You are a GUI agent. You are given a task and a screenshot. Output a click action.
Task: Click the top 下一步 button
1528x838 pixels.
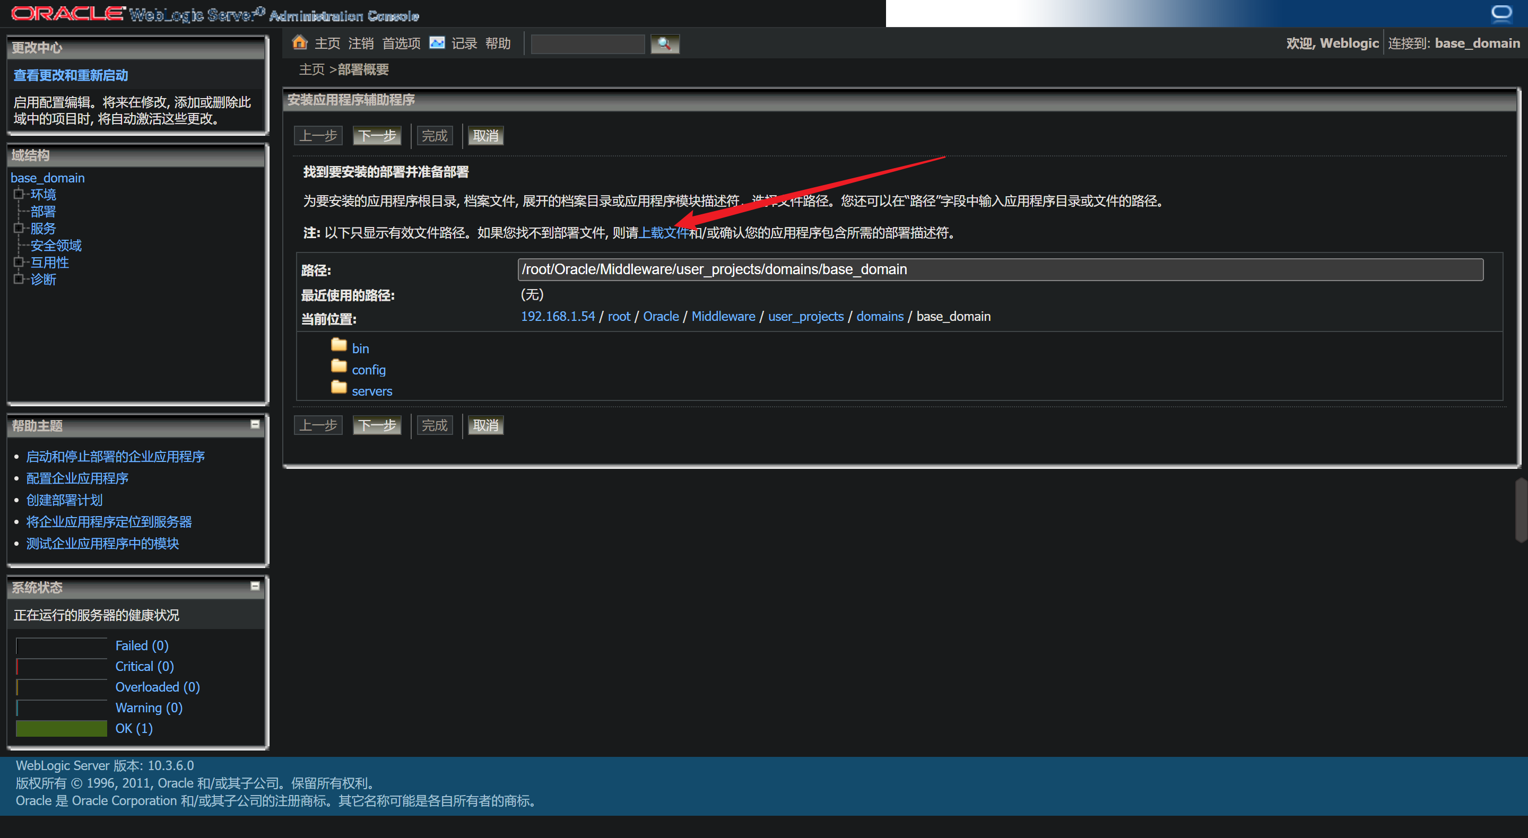(x=377, y=136)
